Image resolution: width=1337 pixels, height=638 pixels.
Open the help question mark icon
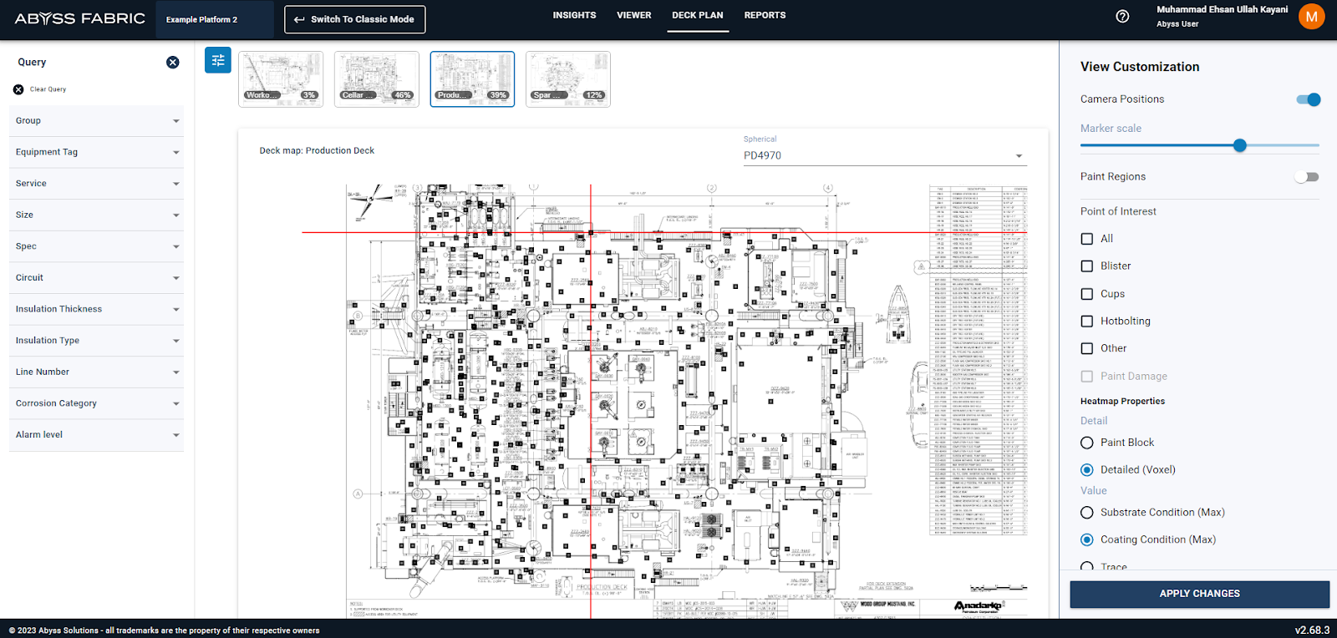[1122, 17]
